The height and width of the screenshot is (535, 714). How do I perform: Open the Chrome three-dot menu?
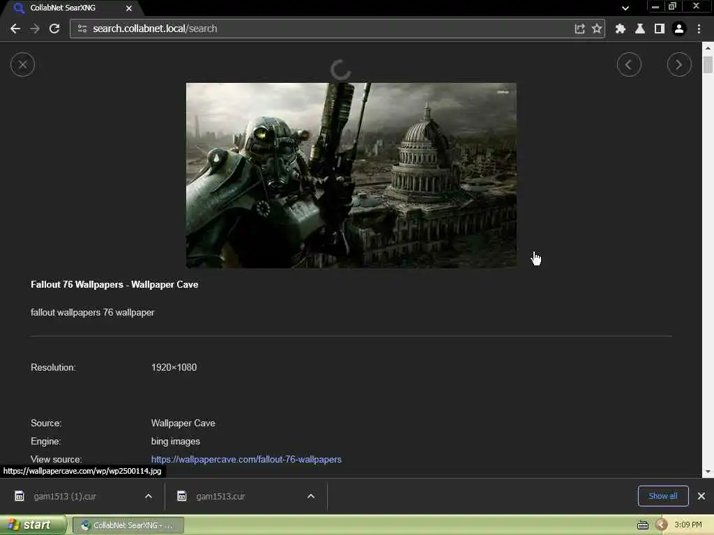pyautogui.click(x=699, y=29)
